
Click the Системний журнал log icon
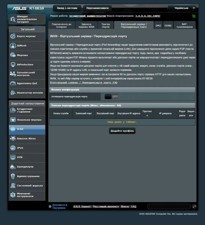tap(13, 186)
